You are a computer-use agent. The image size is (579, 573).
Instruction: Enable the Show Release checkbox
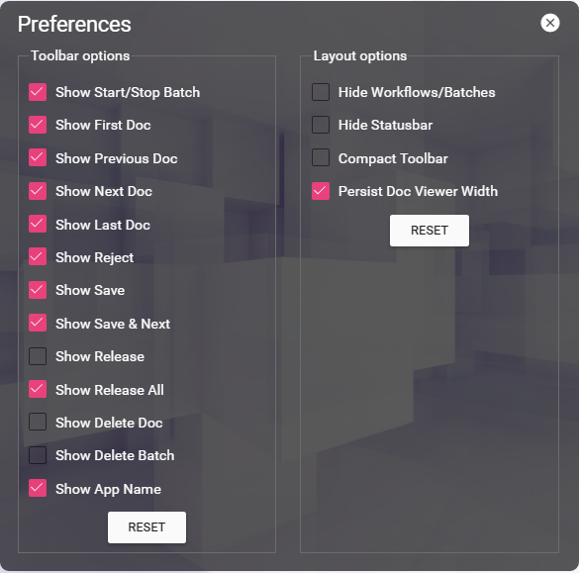point(38,356)
